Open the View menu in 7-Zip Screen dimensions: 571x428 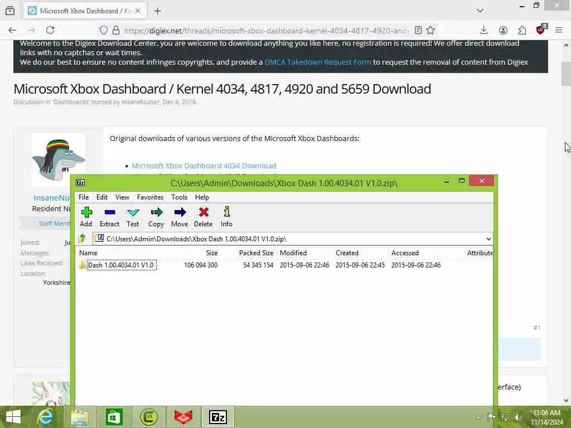(x=122, y=197)
